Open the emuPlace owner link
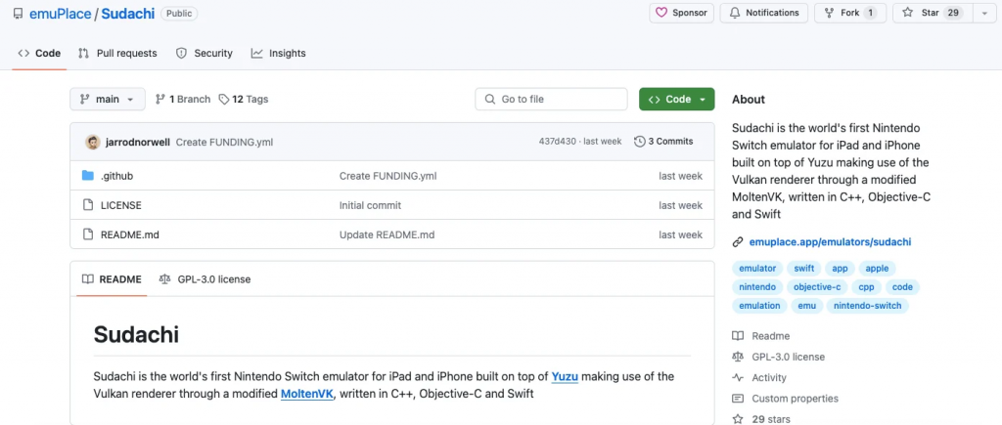The height and width of the screenshot is (425, 1002). point(60,14)
